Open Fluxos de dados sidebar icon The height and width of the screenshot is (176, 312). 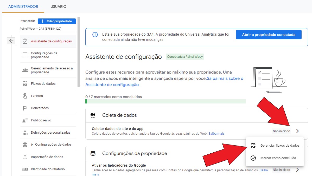tap(25, 84)
